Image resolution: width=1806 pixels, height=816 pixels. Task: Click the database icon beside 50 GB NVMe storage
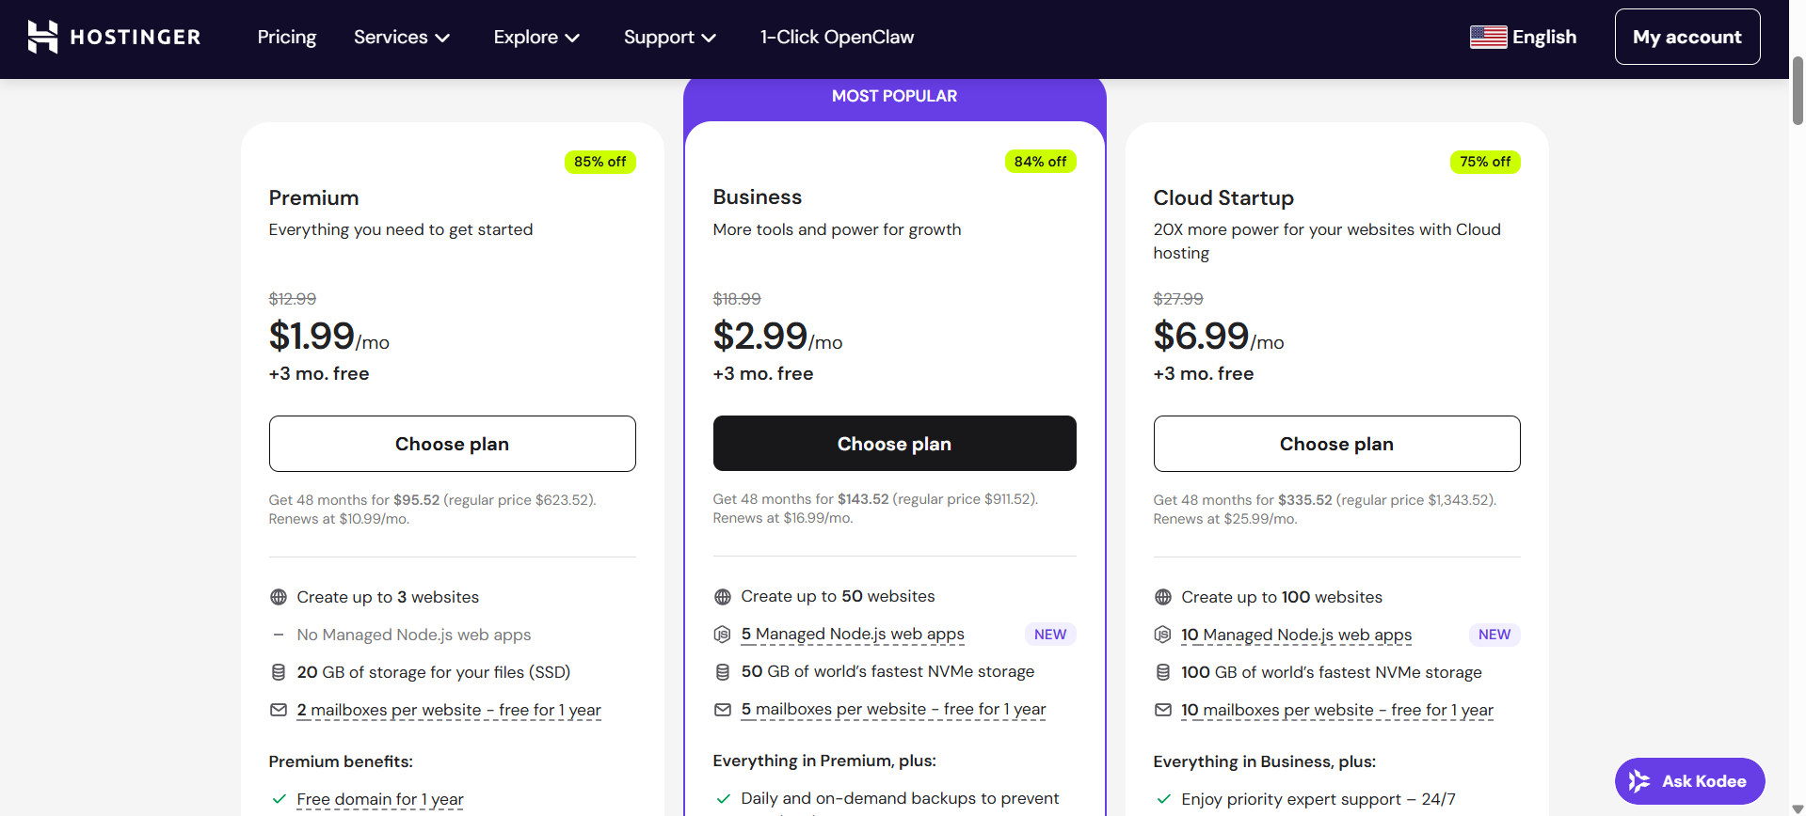coord(722,671)
